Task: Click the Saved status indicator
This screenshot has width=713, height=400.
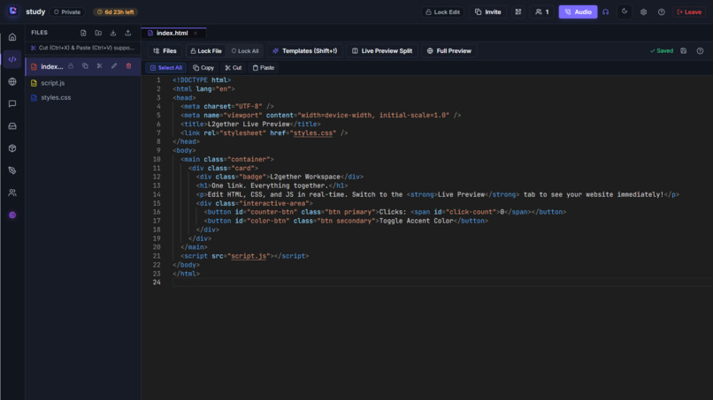Action: point(662,51)
